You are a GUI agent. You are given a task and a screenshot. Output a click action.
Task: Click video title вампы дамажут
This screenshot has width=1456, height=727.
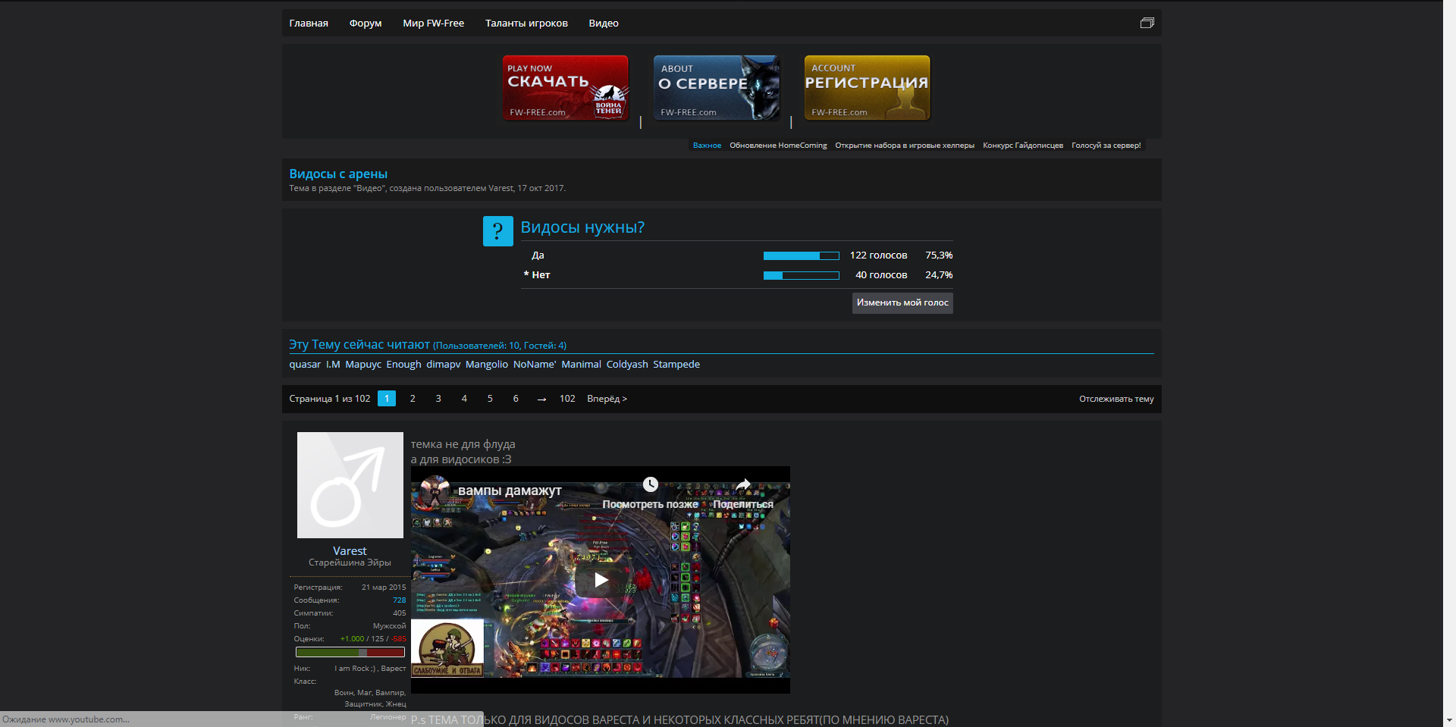510,490
